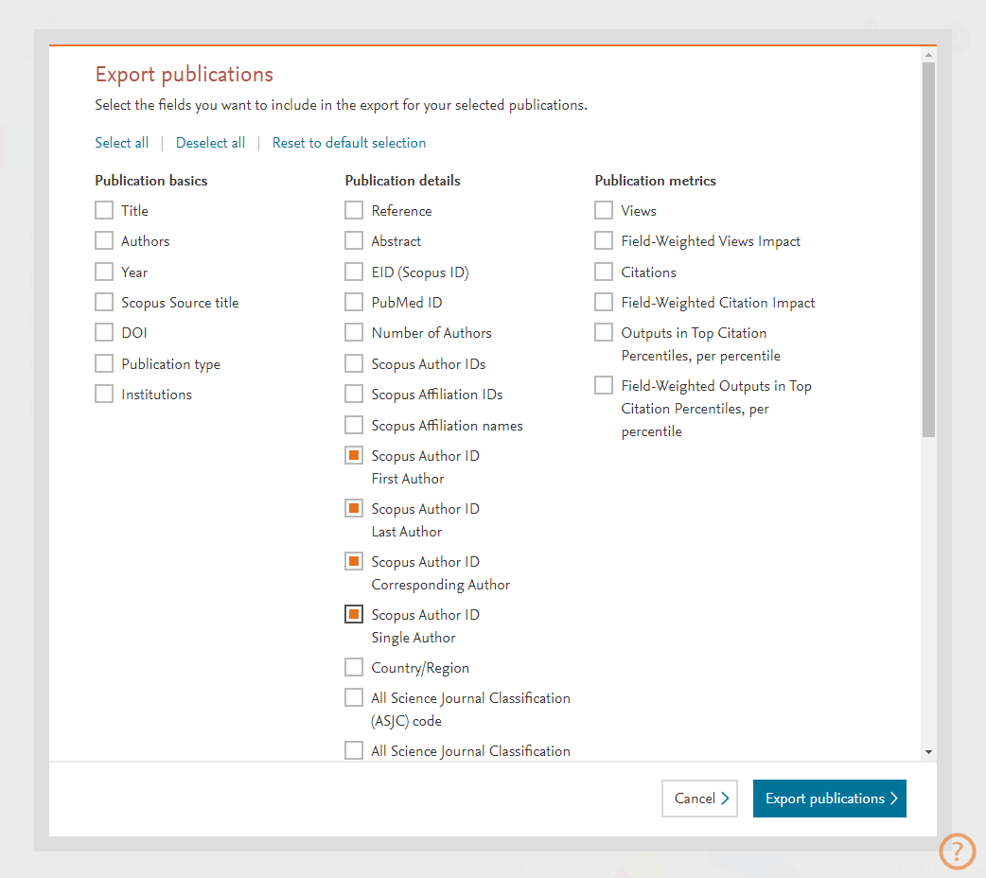Tick the Institutions checkbox
The height and width of the screenshot is (878, 986).
click(x=104, y=394)
